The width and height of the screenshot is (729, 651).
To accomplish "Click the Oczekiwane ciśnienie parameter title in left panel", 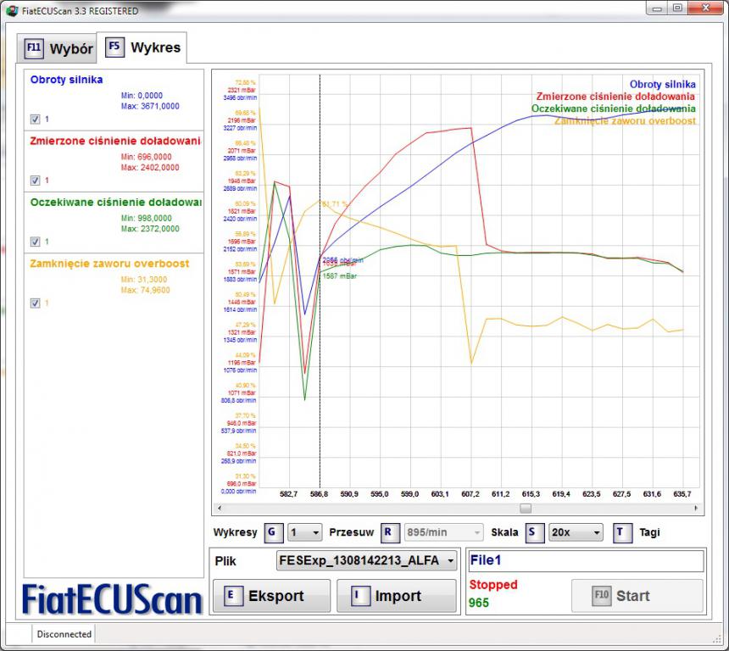I will [115, 203].
